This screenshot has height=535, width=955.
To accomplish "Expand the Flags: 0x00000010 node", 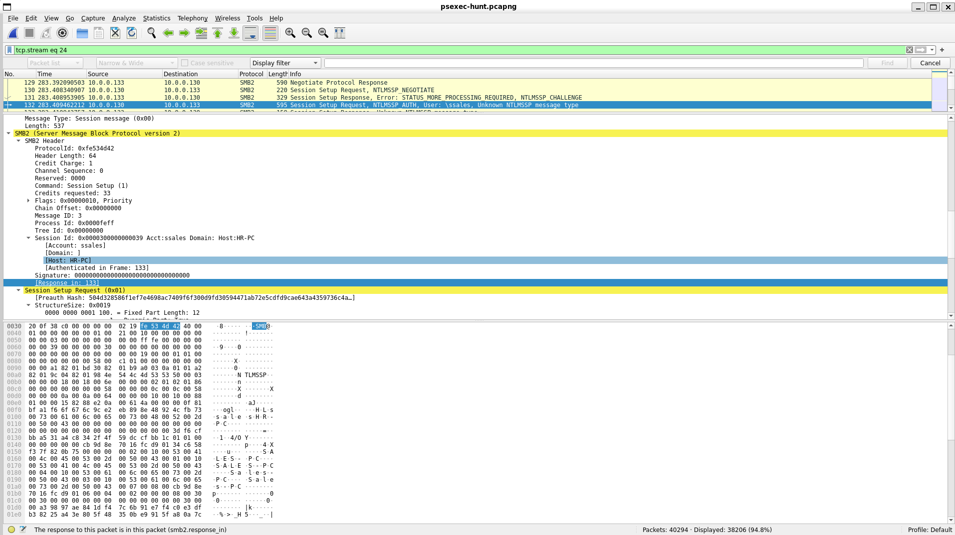I will pos(28,201).
